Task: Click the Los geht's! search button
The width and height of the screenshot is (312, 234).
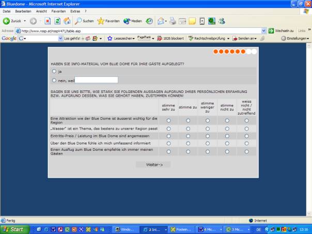Action: point(72,38)
